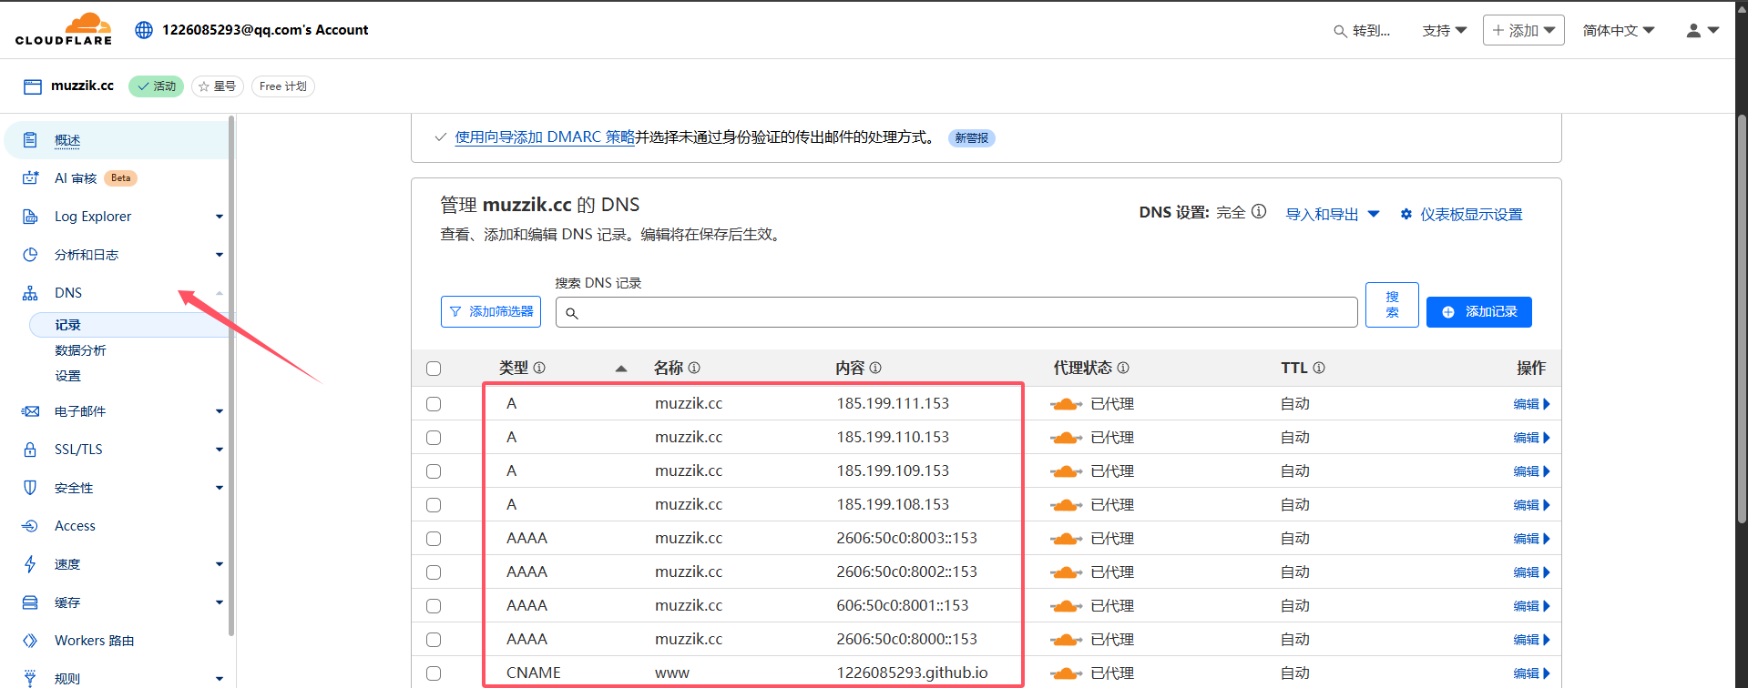Click the search magnifier next to 转到

[x=1340, y=31]
